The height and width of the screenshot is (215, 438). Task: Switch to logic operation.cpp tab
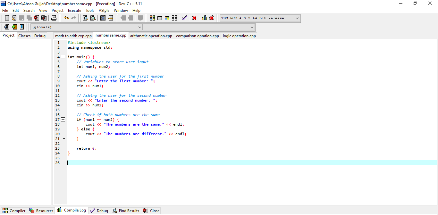click(x=239, y=36)
